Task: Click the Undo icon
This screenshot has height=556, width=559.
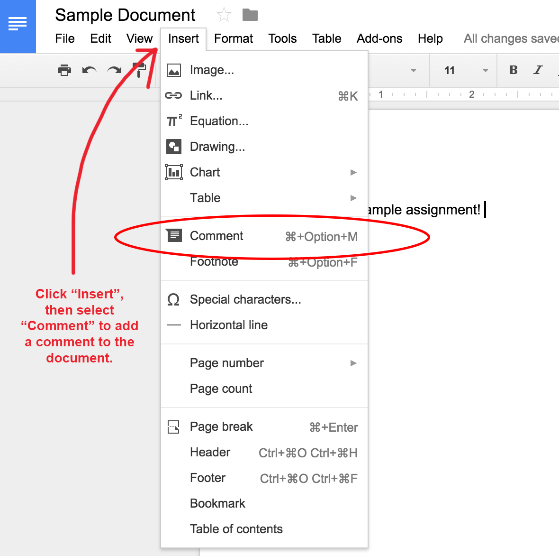Action: point(90,70)
